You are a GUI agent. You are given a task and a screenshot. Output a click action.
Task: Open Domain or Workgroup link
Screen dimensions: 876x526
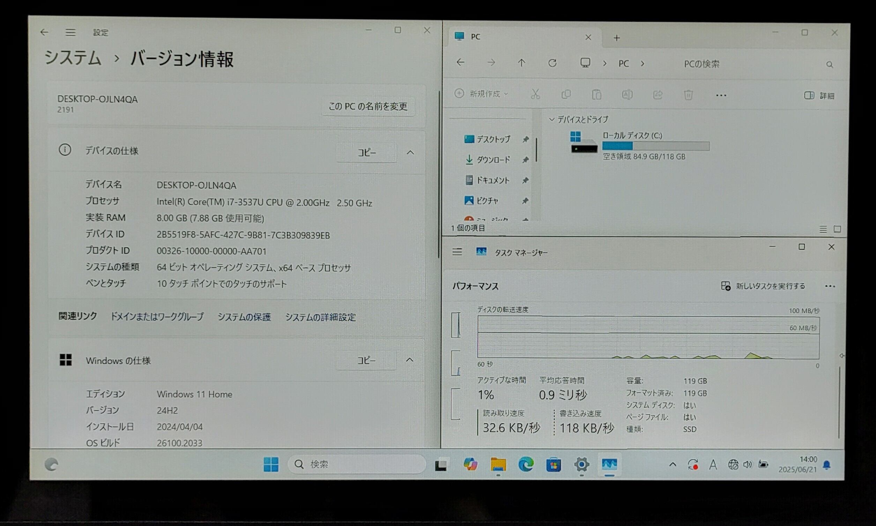[x=157, y=316]
